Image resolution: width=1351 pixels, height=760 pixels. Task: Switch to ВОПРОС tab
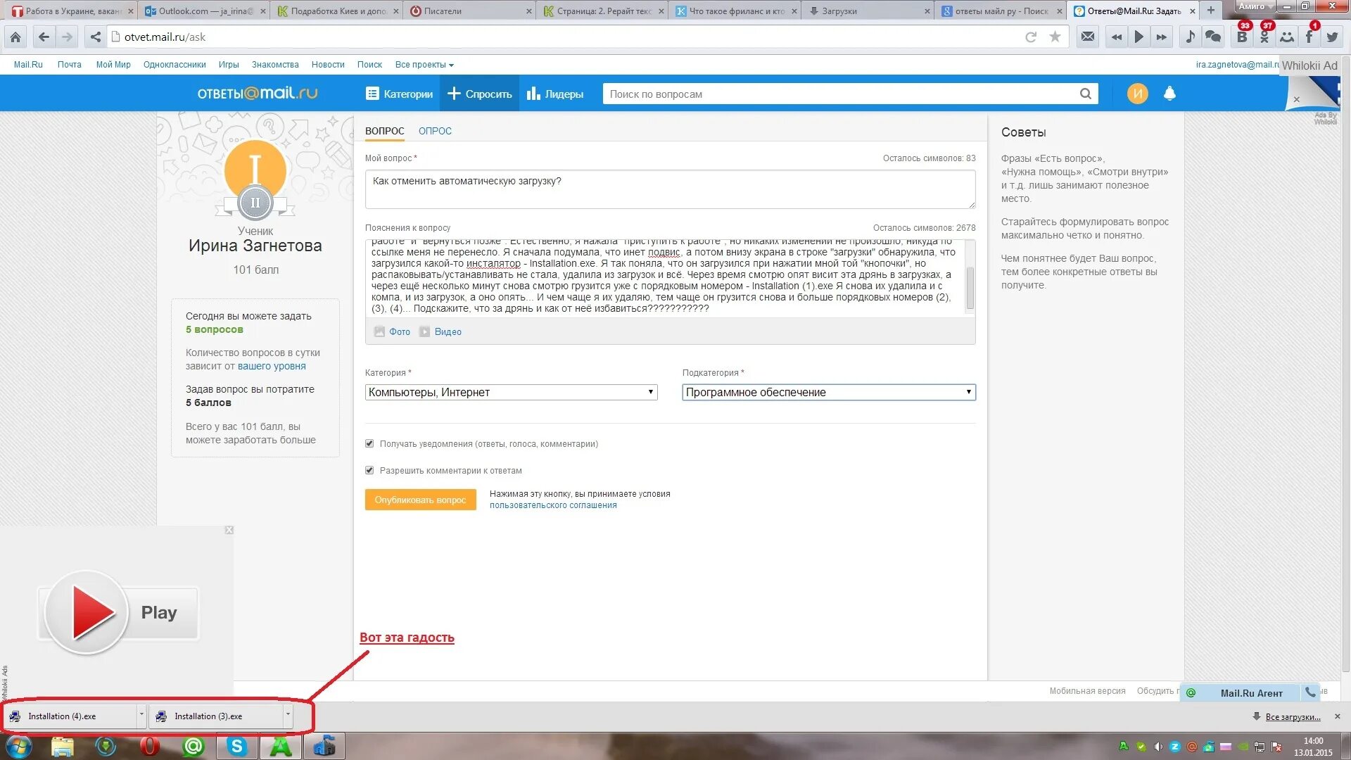(x=384, y=131)
